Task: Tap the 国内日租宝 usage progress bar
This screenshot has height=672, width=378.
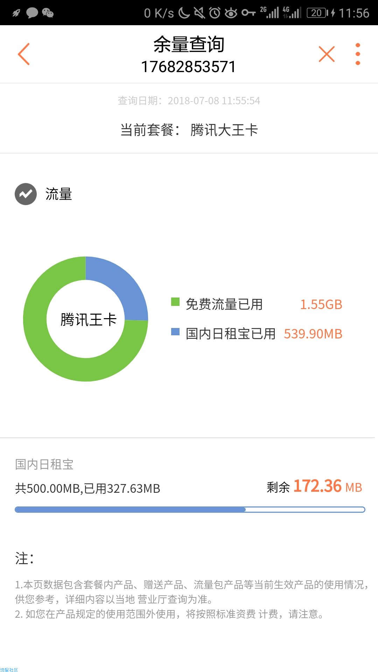Action: point(190,510)
